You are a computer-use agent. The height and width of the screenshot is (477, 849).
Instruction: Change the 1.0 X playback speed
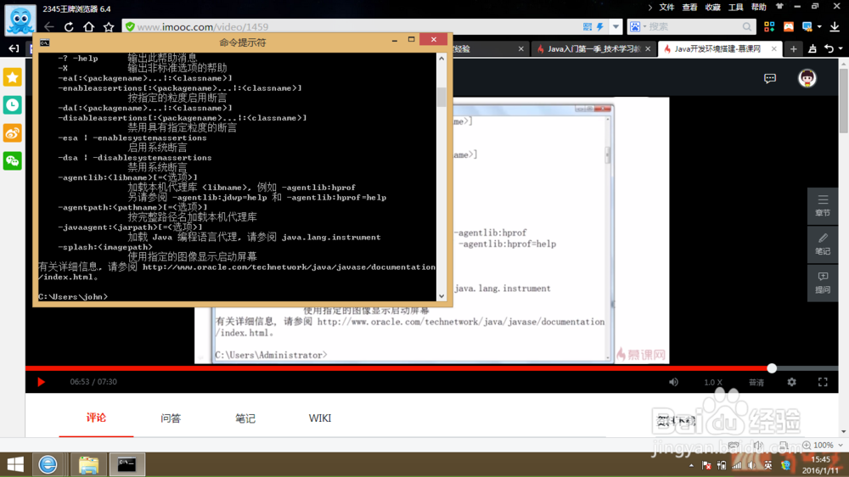tap(713, 382)
